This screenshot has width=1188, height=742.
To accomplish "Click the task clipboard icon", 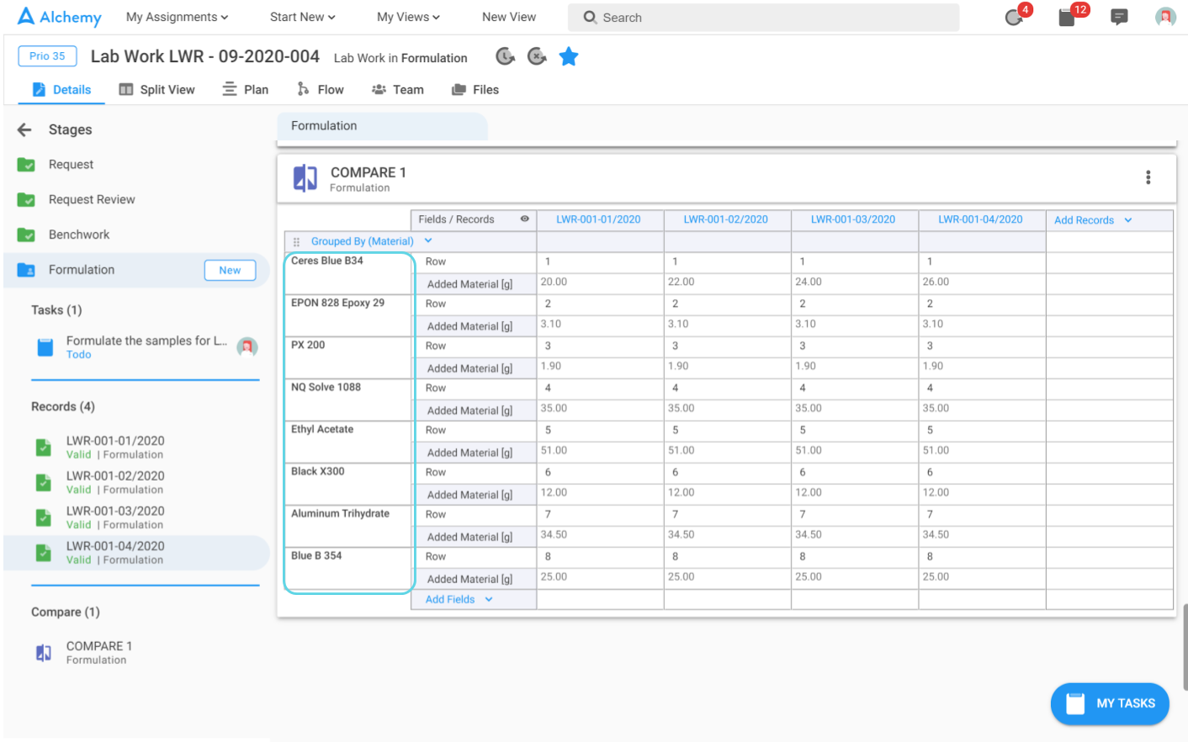I will coord(45,347).
